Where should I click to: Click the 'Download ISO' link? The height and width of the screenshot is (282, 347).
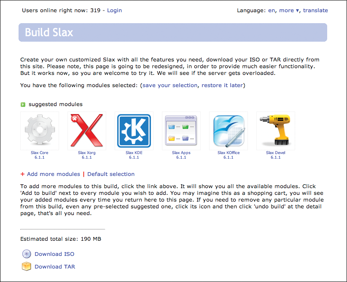click(x=54, y=254)
